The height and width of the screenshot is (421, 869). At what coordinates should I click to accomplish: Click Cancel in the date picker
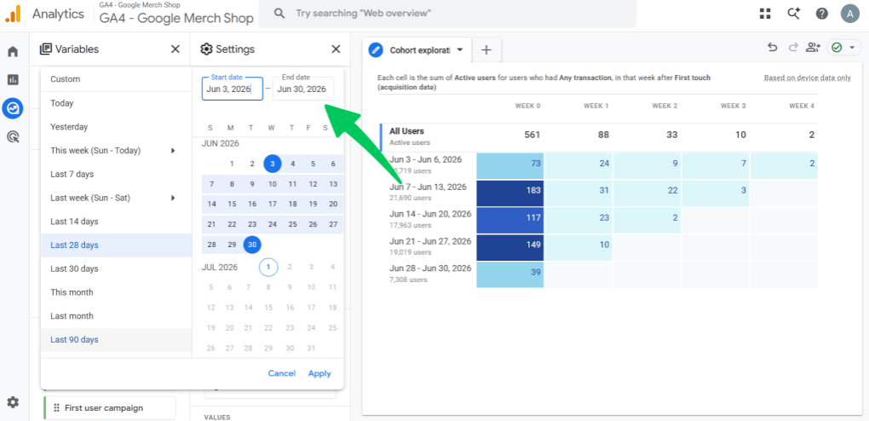pyautogui.click(x=281, y=373)
